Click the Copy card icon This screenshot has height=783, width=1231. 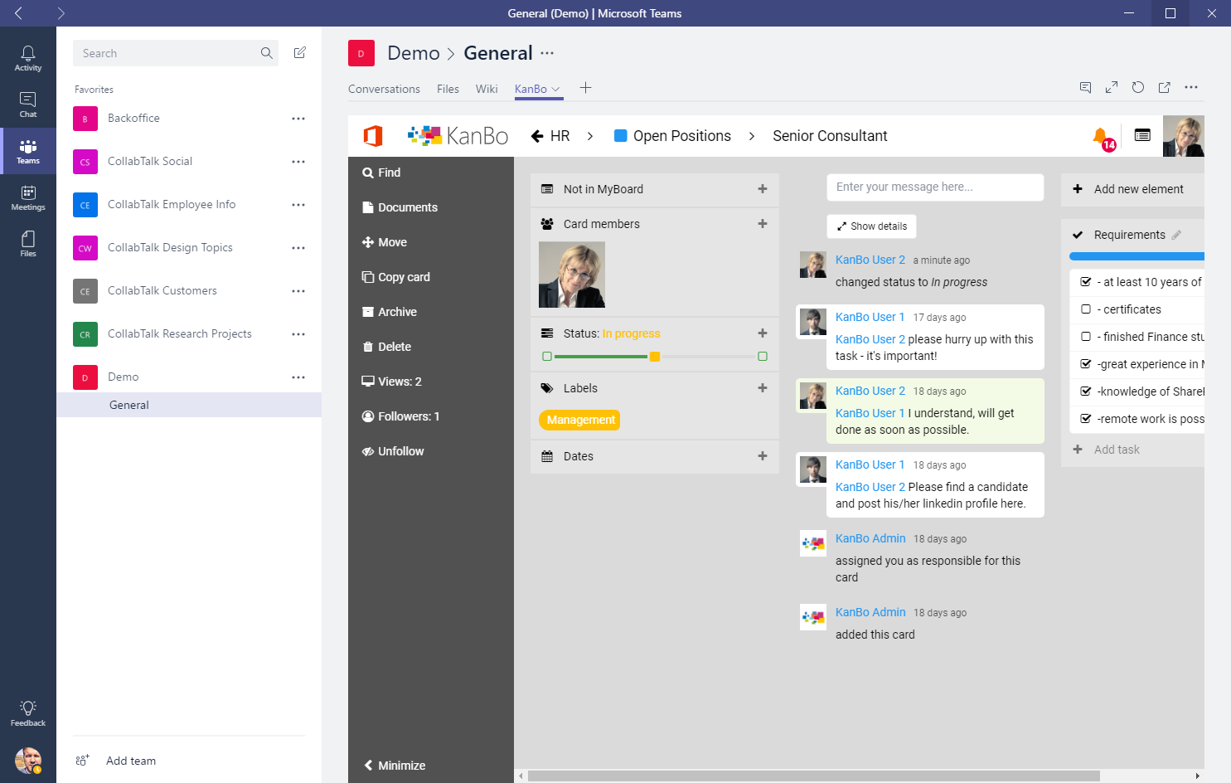point(369,276)
